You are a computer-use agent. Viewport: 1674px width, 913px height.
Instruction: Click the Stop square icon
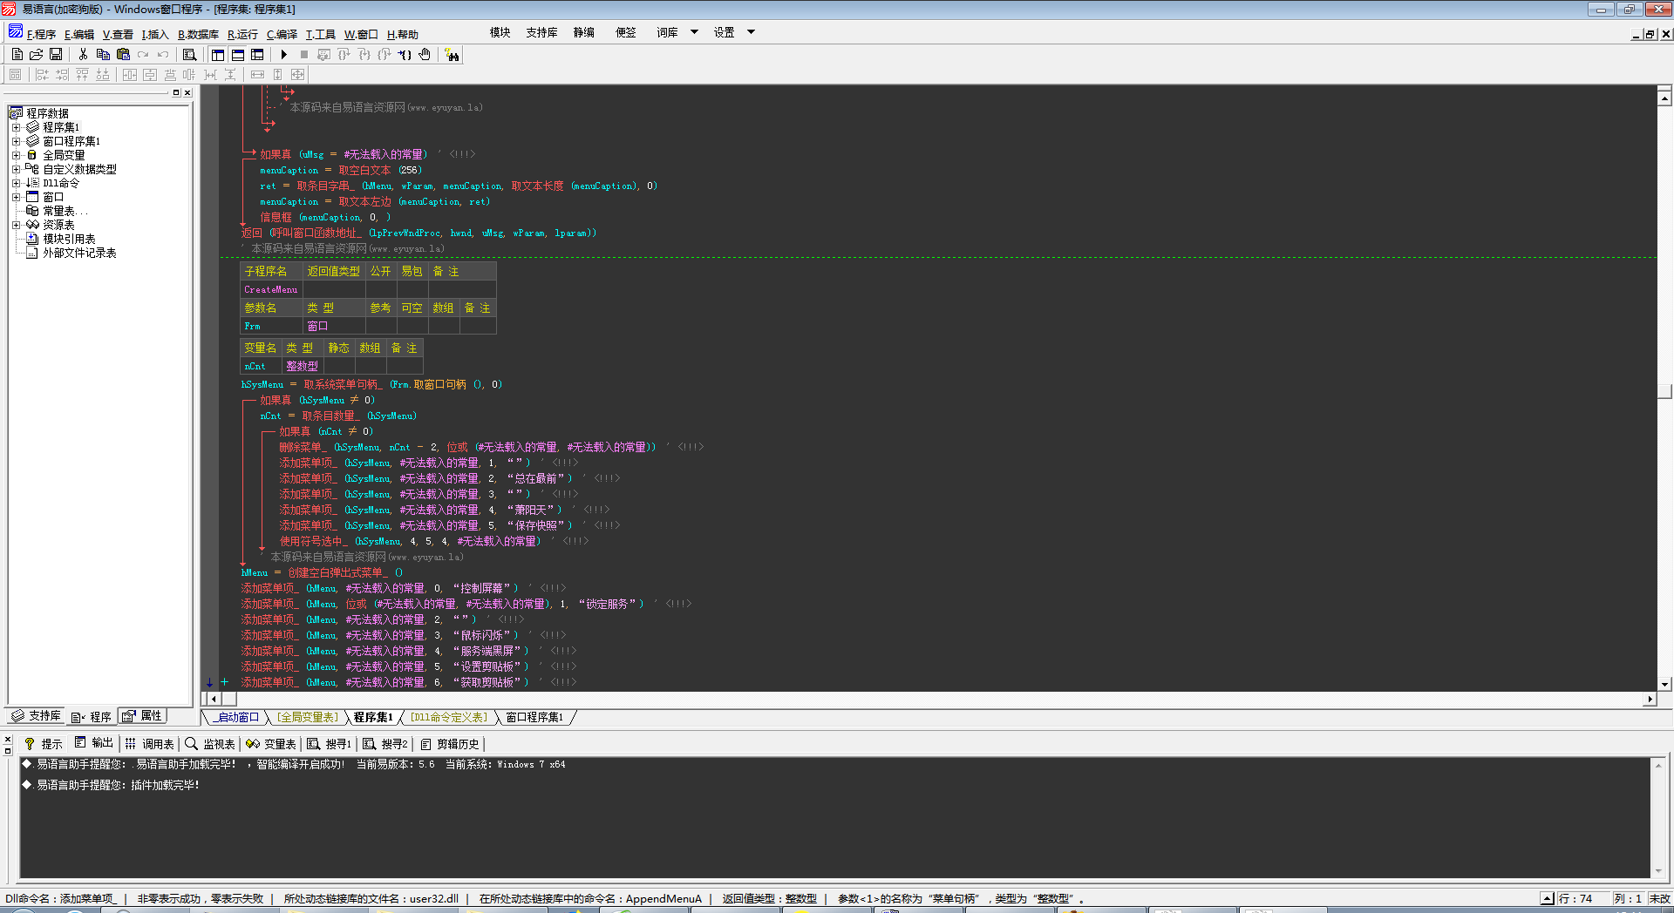coord(304,54)
